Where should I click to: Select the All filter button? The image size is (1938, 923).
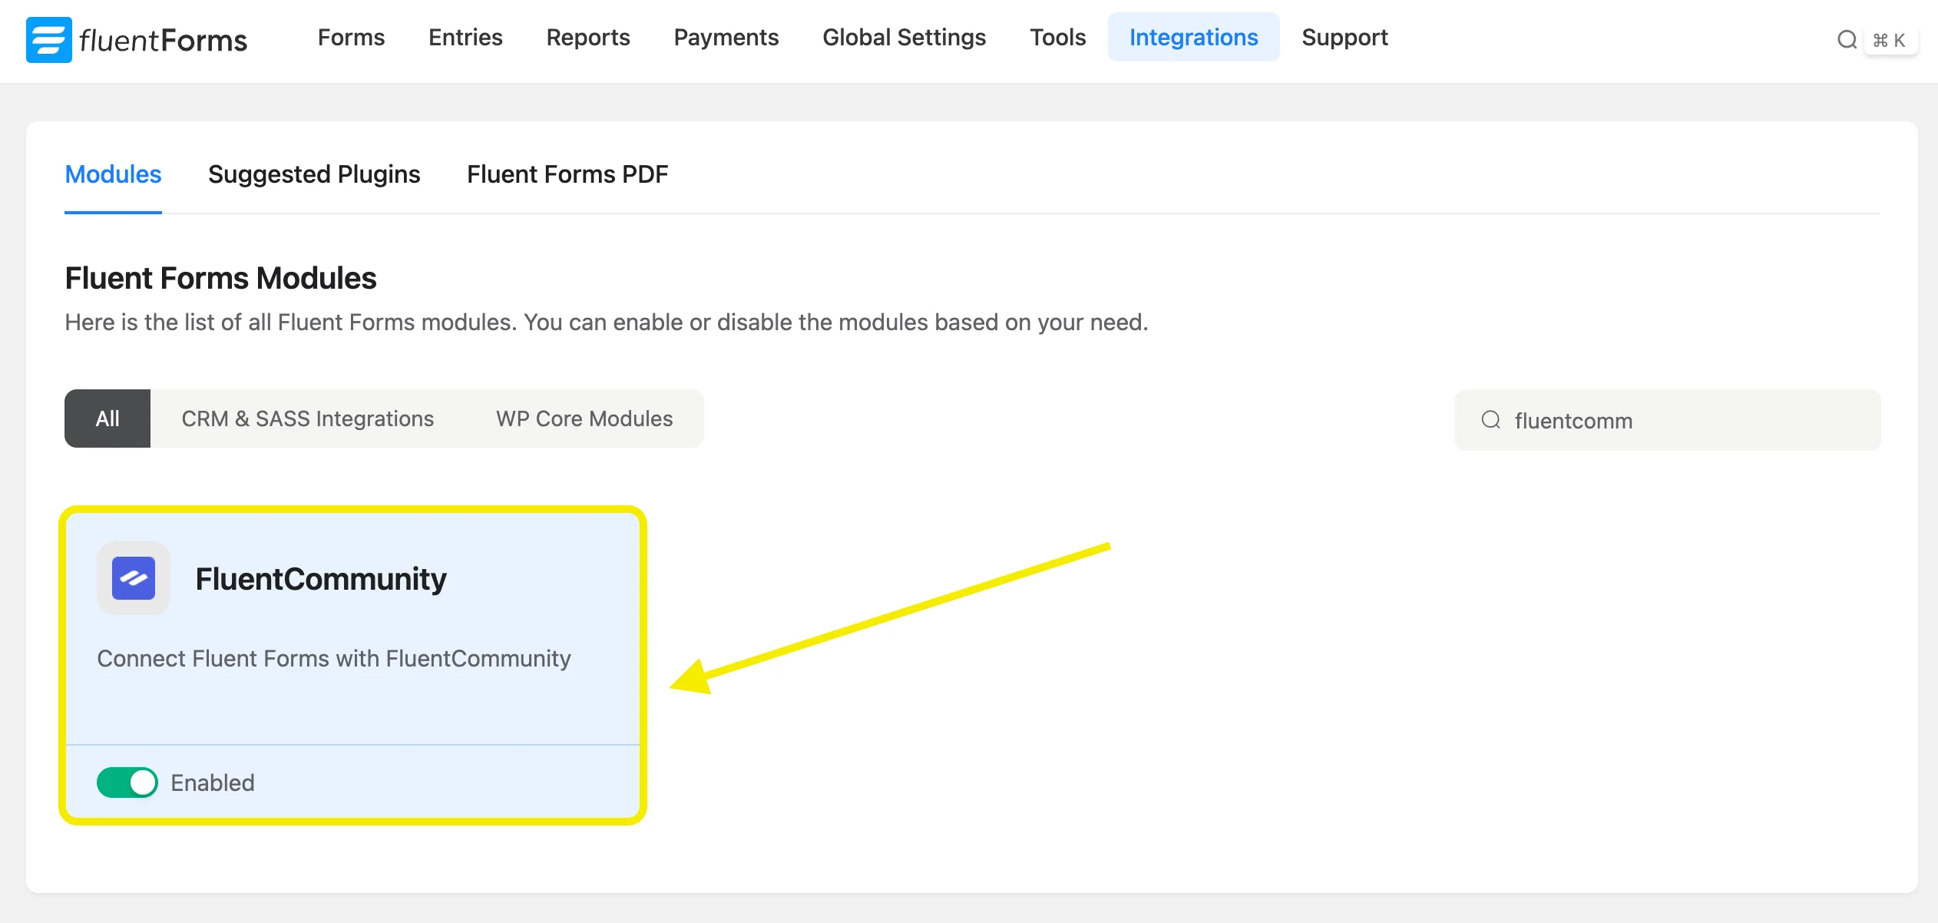tap(107, 418)
